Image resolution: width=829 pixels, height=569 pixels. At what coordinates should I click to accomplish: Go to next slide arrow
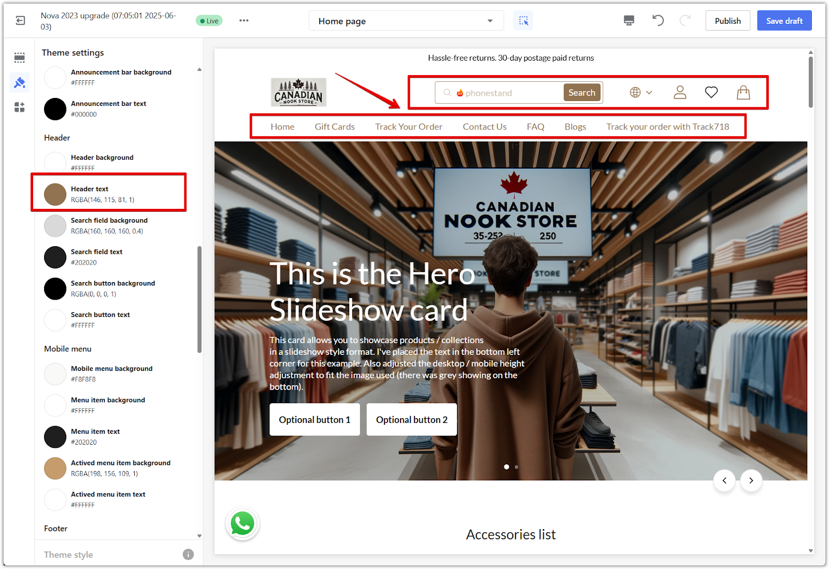(x=751, y=480)
